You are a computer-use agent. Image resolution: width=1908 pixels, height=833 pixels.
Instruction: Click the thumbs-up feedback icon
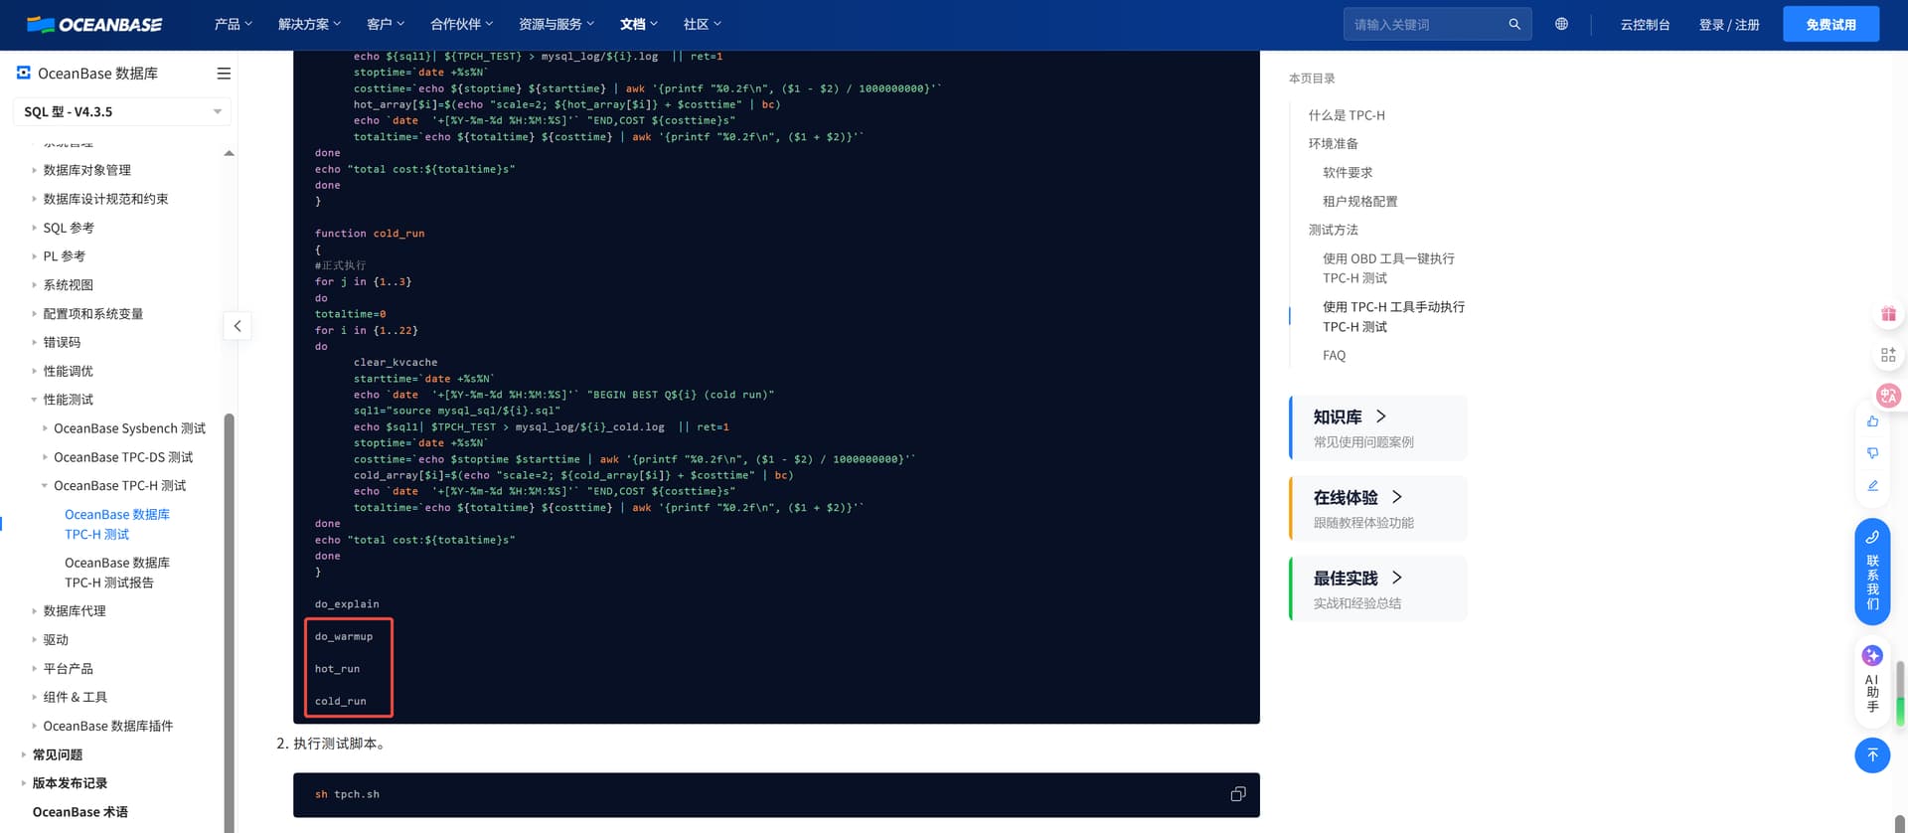[x=1872, y=421]
